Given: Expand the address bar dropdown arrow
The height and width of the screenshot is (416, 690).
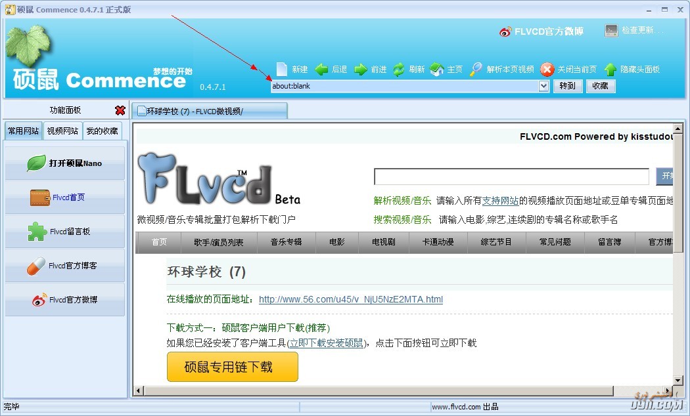Looking at the screenshot, I should pyautogui.click(x=544, y=86).
